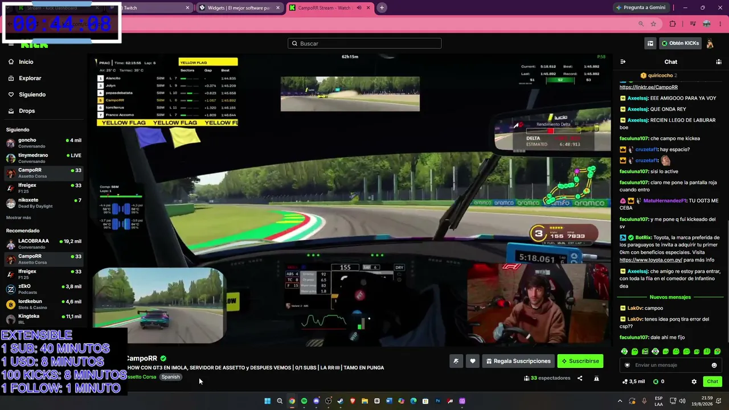The width and height of the screenshot is (729, 410).
Task: Open the chat users list icon
Action: point(719,61)
